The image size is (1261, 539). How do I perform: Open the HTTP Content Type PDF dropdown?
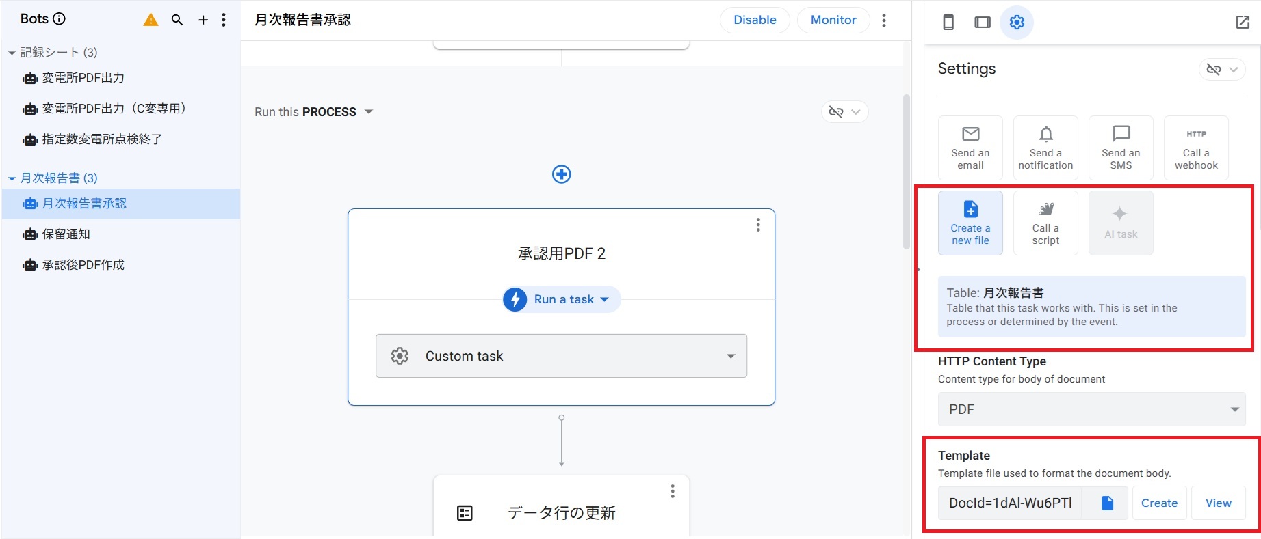pyautogui.click(x=1091, y=409)
